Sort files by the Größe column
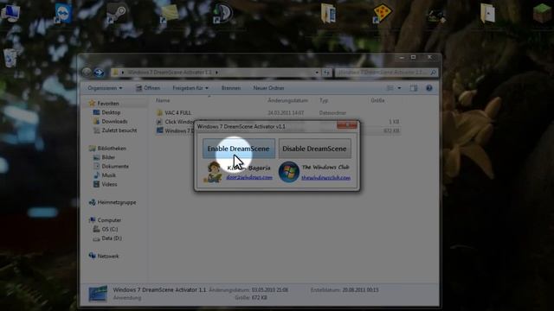Image resolution: width=554 pixels, height=311 pixels. click(377, 100)
